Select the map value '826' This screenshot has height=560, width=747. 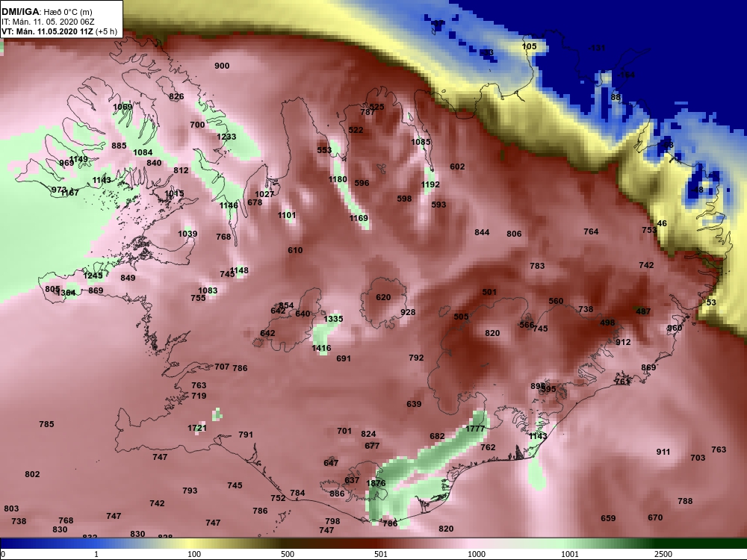pos(176,96)
